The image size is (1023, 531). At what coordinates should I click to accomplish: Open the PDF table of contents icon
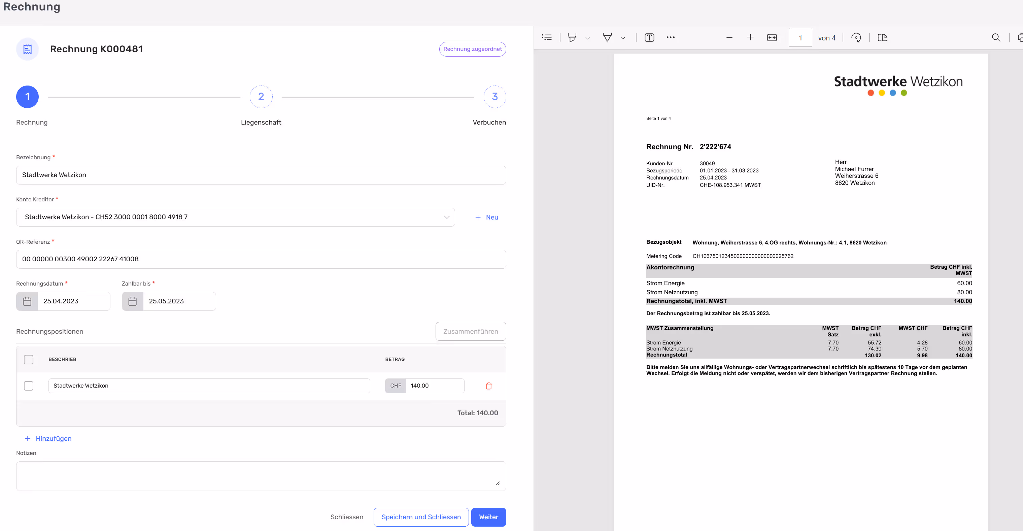[547, 37]
